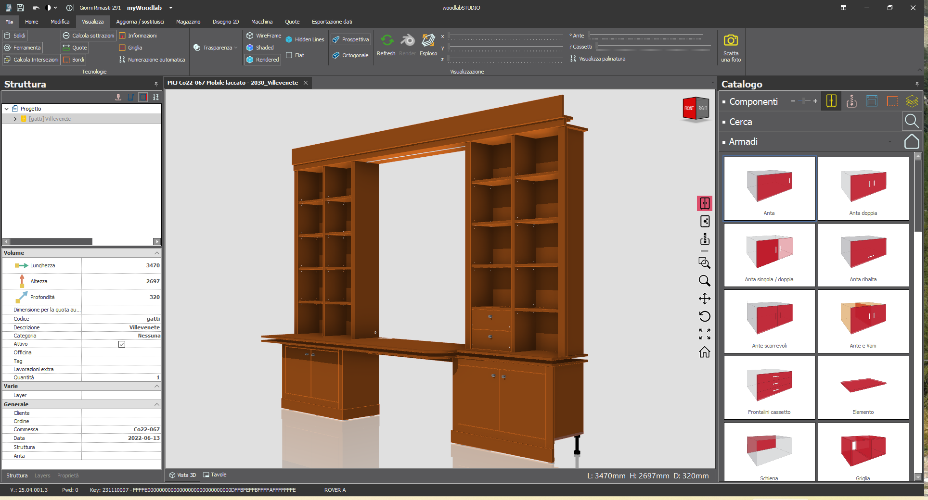This screenshot has height=500, width=928.
Task: Collapse the Progetto tree node
Action: 6,109
